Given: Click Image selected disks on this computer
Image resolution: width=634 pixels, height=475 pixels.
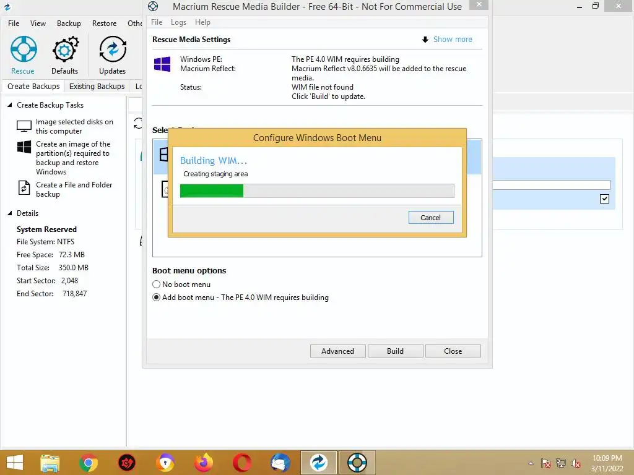Looking at the screenshot, I should click(x=74, y=126).
